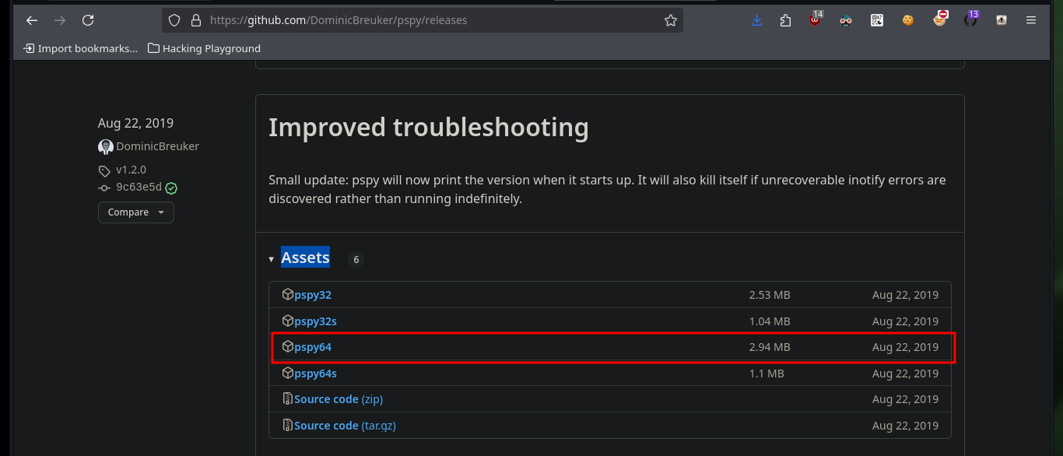Image resolution: width=1063 pixels, height=456 pixels.
Task: Click the cookie extension icon
Action: pos(907,20)
